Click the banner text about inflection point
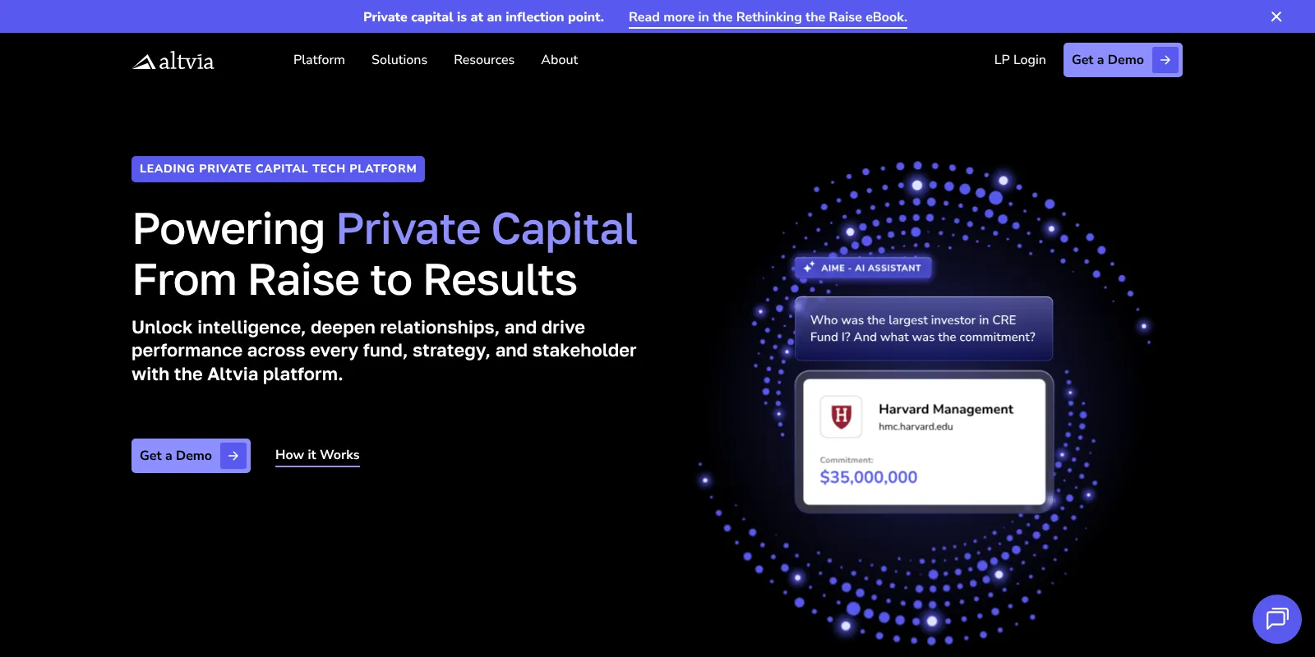This screenshot has width=1315, height=657. (483, 17)
